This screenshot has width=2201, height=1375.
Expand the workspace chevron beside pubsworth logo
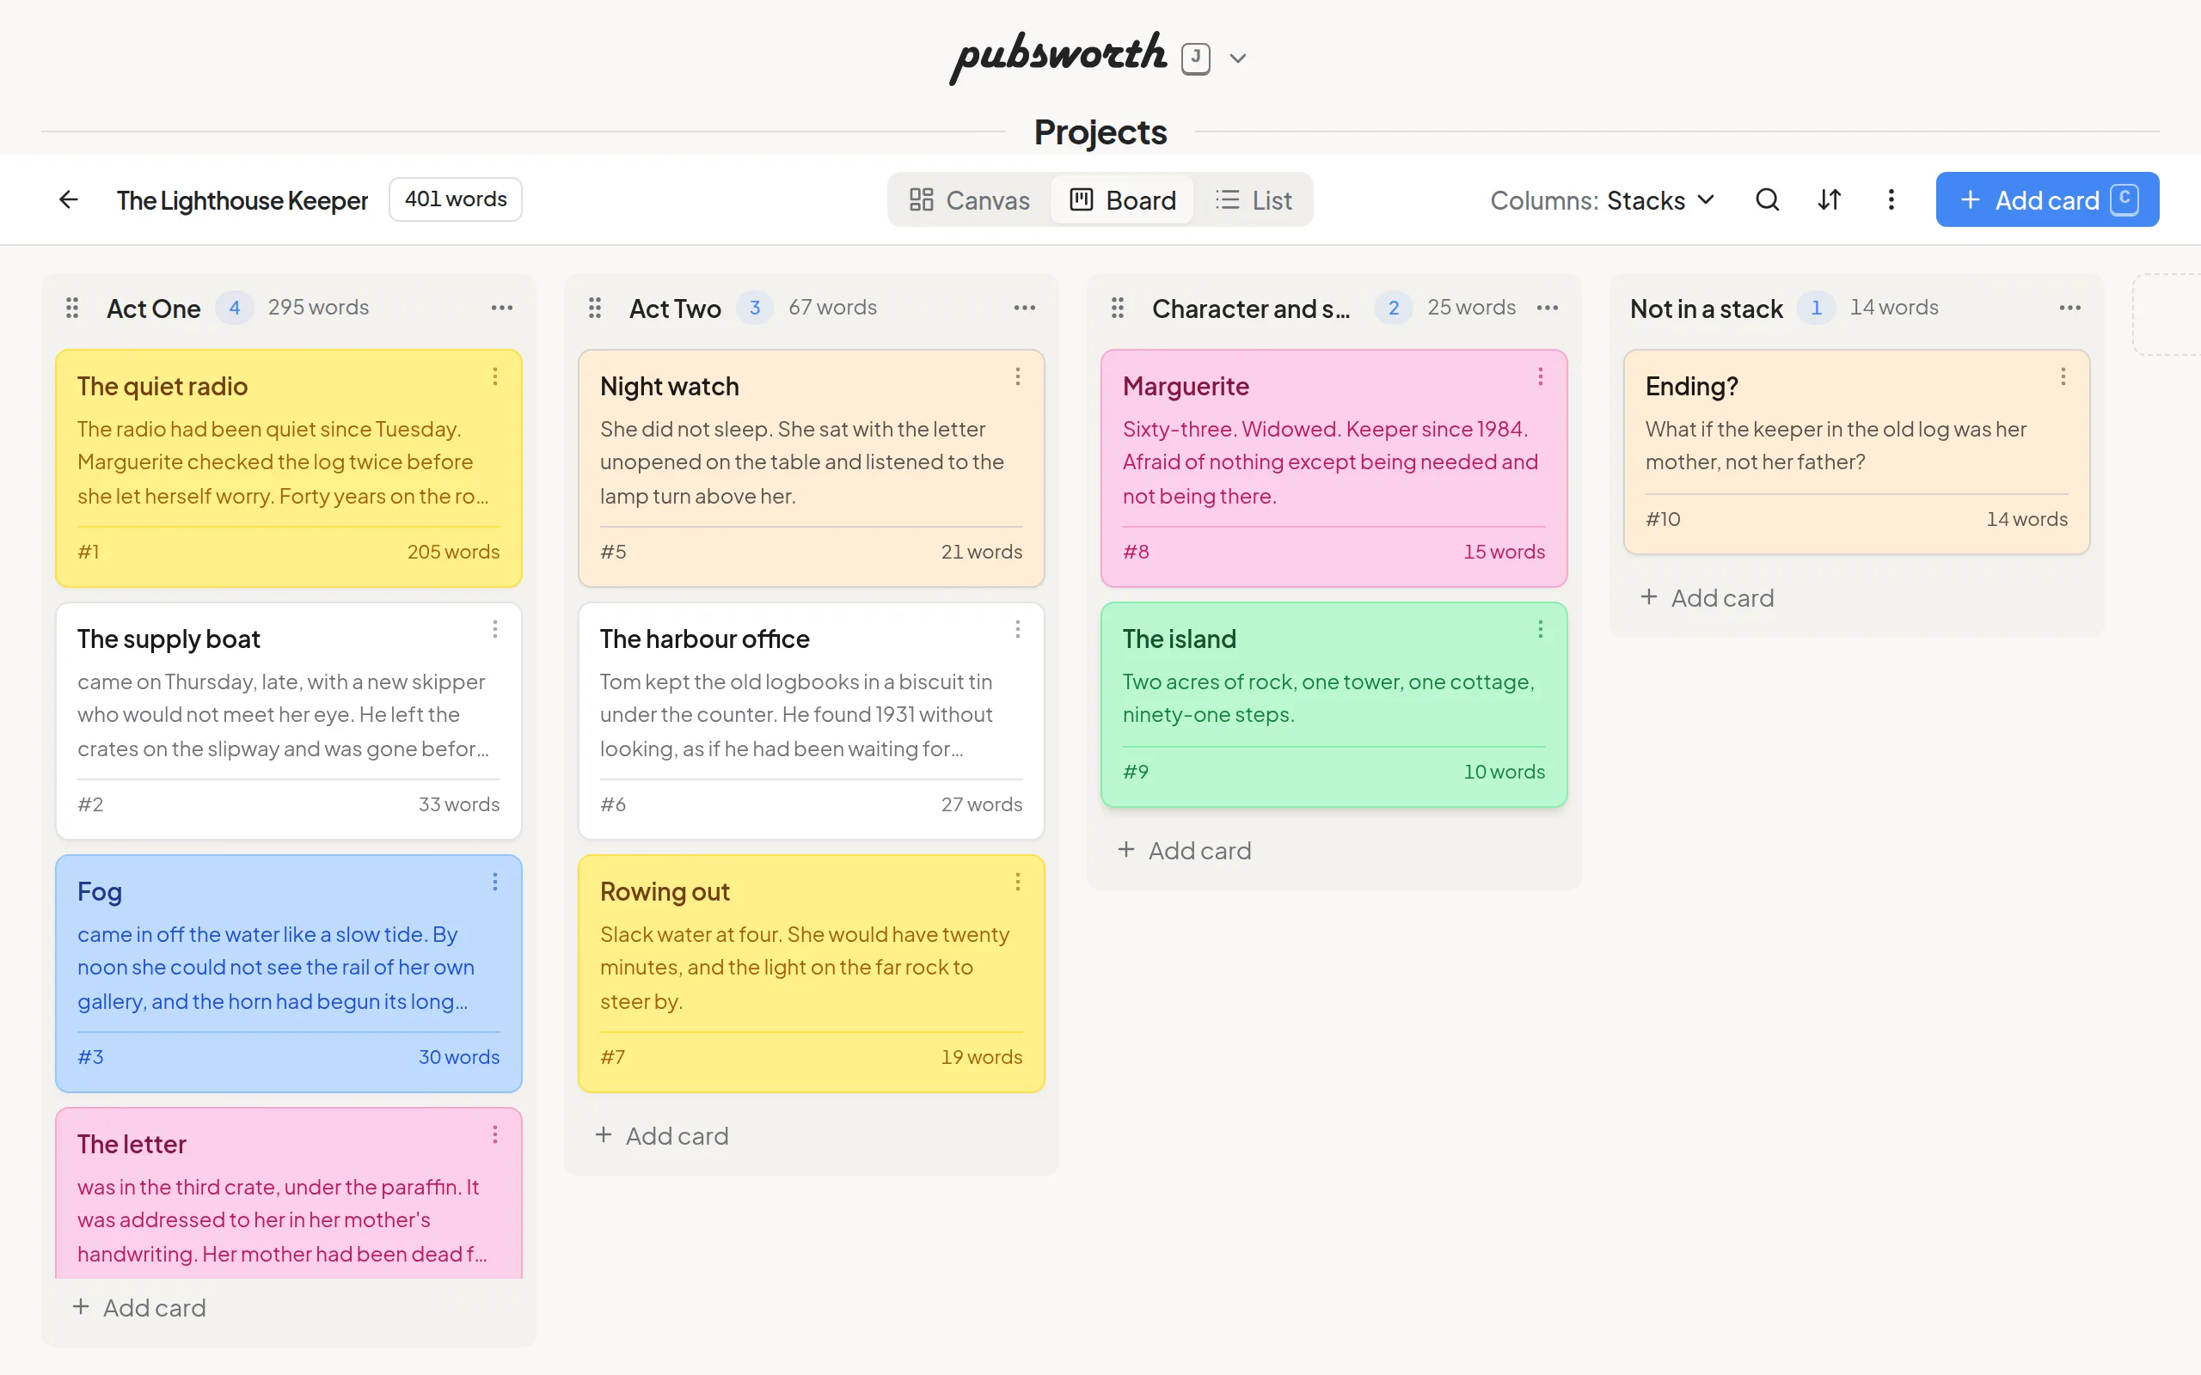pos(1238,58)
